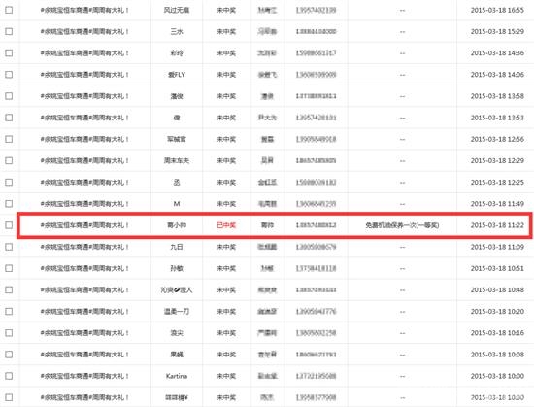
Task: Click the 未中奖 status in the 孙敏 row
Action: coord(226,268)
